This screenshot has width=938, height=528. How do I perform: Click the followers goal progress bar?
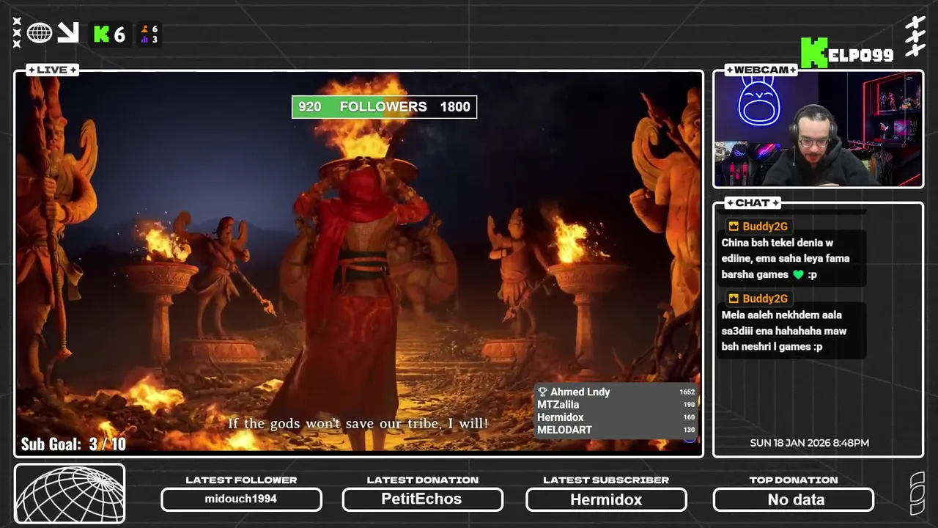[384, 107]
